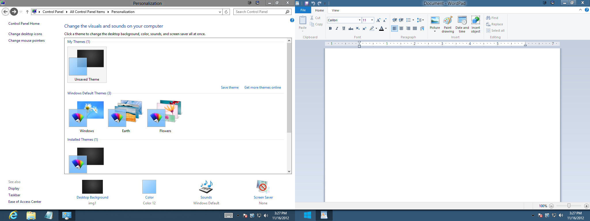Toggle italic formatting
Image resolution: width=590 pixels, height=221 pixels.
[x=337, y=28]
